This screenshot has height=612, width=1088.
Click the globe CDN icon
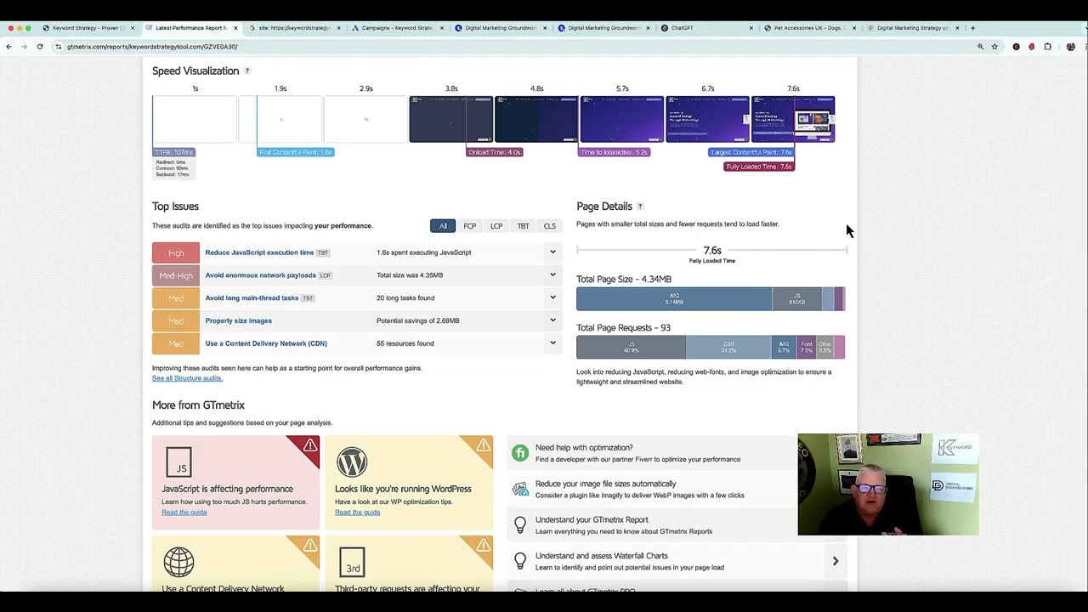click(x=178, y=562)
